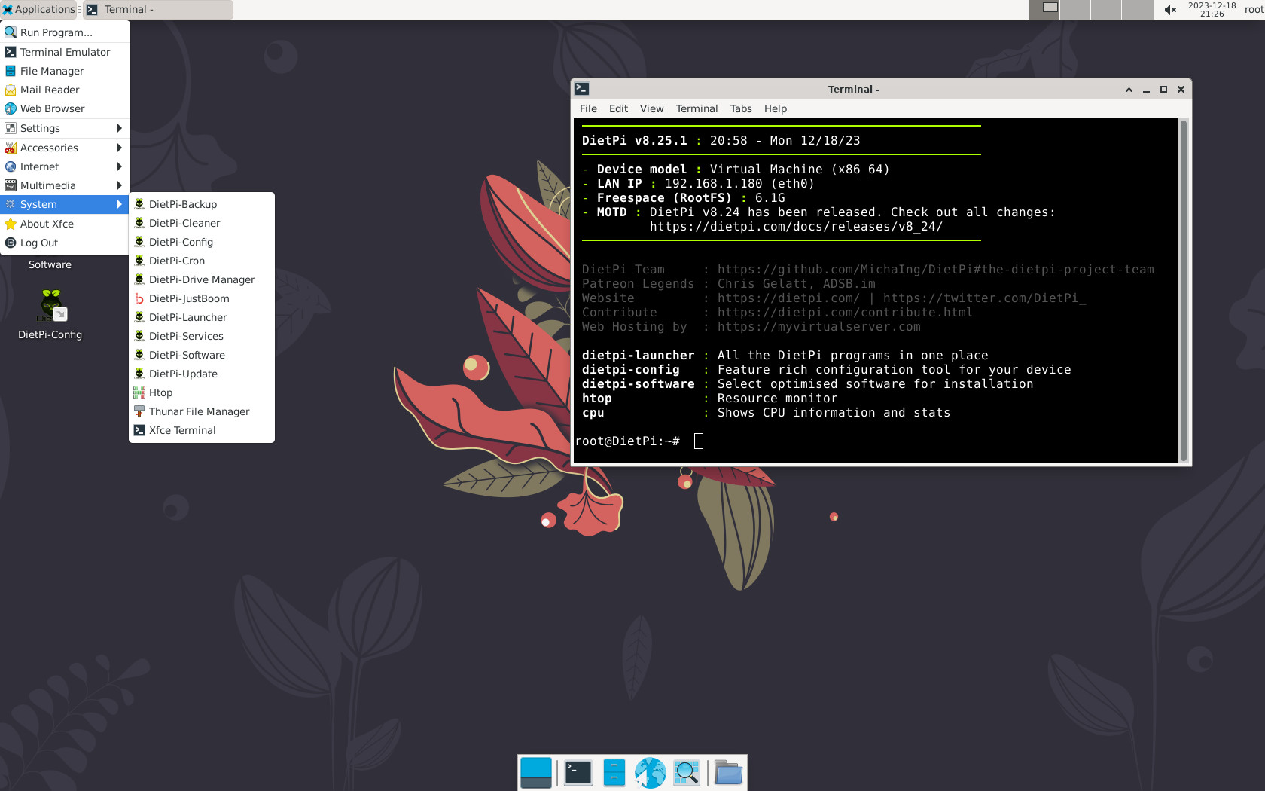Launch DietPi-Update
Image resolution: width=1265 pixels, height=791 pixels.
pyautogui.click(x=202, y=374)
